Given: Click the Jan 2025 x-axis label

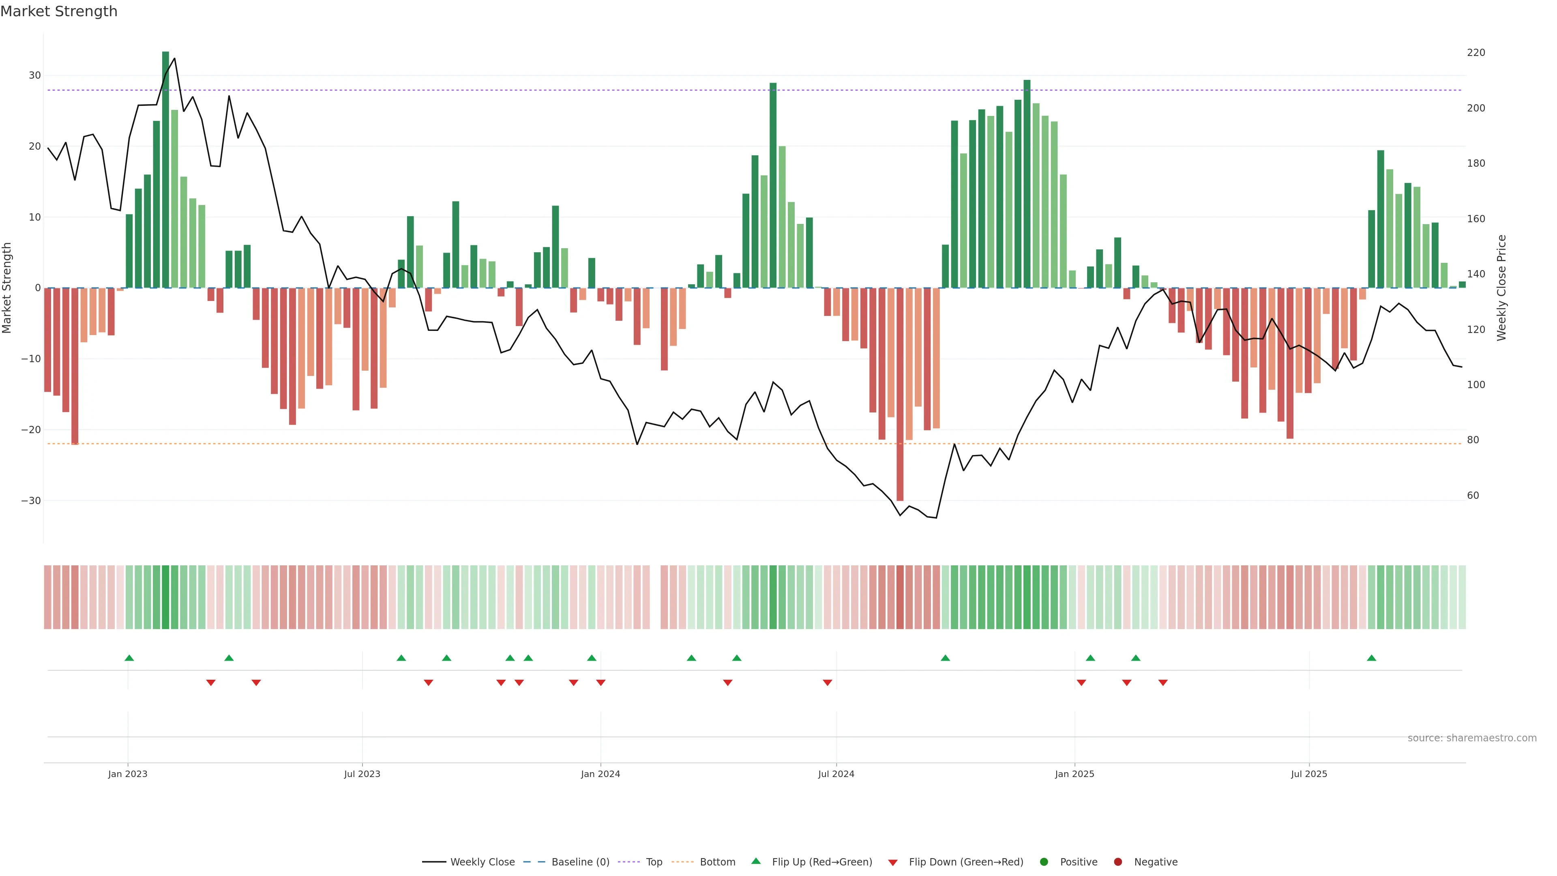Looking at the screenshot, I should point(1074,774).
